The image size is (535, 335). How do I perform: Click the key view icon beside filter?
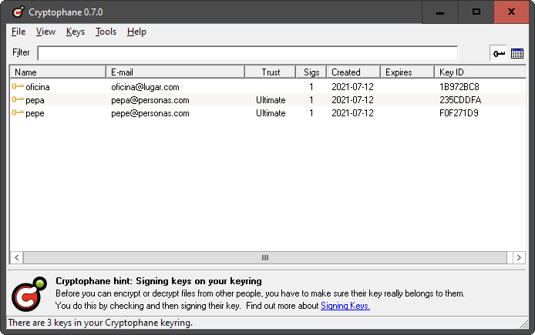pyautogui.click(x=499, y=53)
